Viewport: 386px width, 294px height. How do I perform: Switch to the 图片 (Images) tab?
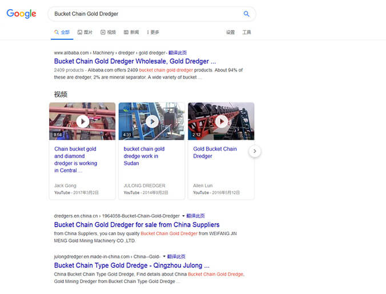[x=85, y=32]
